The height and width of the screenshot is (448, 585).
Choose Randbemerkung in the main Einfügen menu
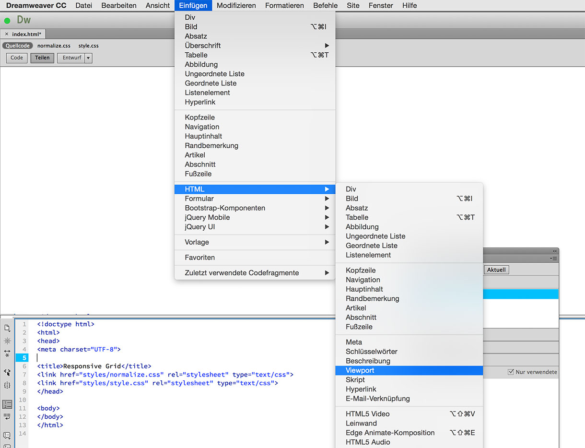click(x=255, y=146)
